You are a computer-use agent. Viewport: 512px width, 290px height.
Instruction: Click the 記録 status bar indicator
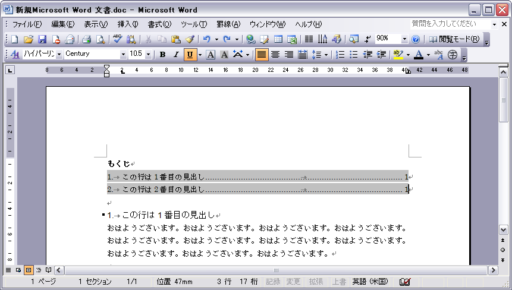point(273,282)
